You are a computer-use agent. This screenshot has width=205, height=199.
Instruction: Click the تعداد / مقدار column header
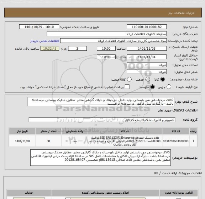click(x=48, y=131)
